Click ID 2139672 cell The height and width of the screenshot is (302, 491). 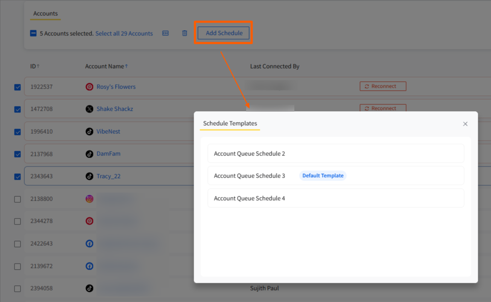coord(41,266)
